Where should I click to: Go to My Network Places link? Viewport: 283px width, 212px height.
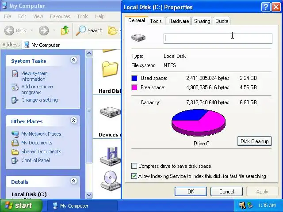pyautogui.click(x=41, y=134)
